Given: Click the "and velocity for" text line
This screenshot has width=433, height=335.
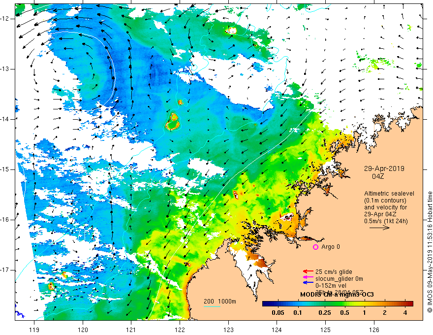Looking at the screenshot, I should pyautogui.click(x=385, y=207).
